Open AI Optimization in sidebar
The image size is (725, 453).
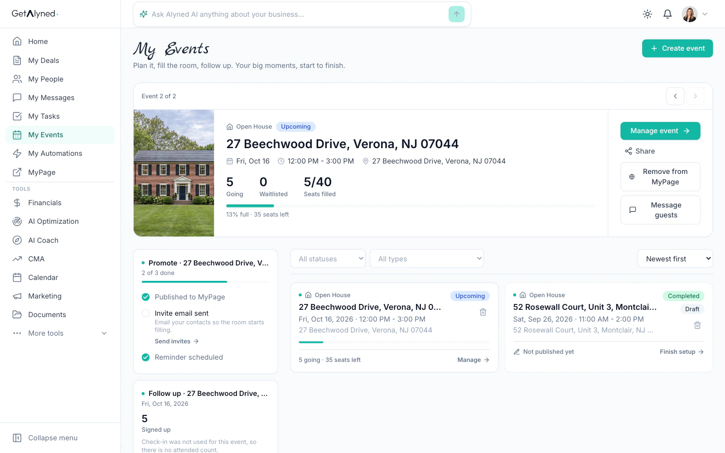click(60, 222)
